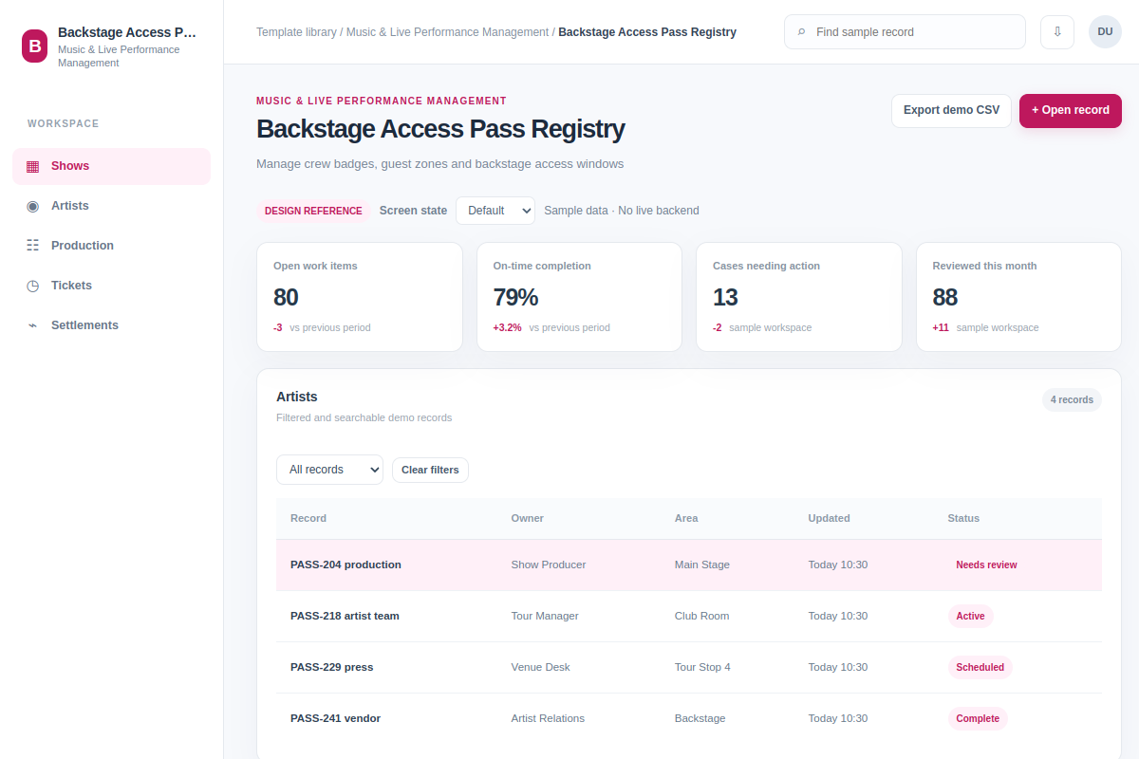1139x759 pixels.
Task: Click the Open record button
Action: [x=1071, y=110]
